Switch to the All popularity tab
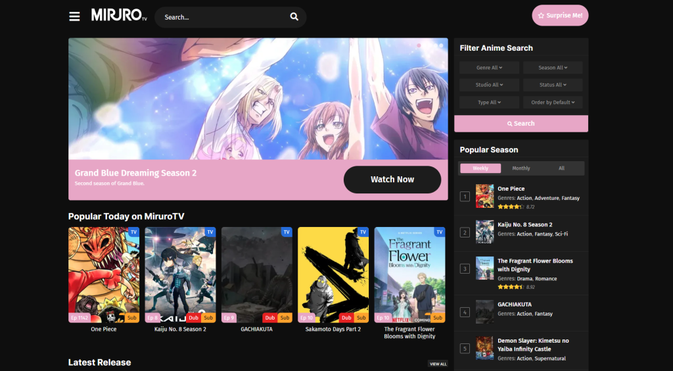The image size is (673, 371). coord(561,168)
